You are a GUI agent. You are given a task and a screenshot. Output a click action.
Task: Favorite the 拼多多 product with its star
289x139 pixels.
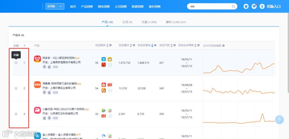pyautogui.click(x=16, y=63)
